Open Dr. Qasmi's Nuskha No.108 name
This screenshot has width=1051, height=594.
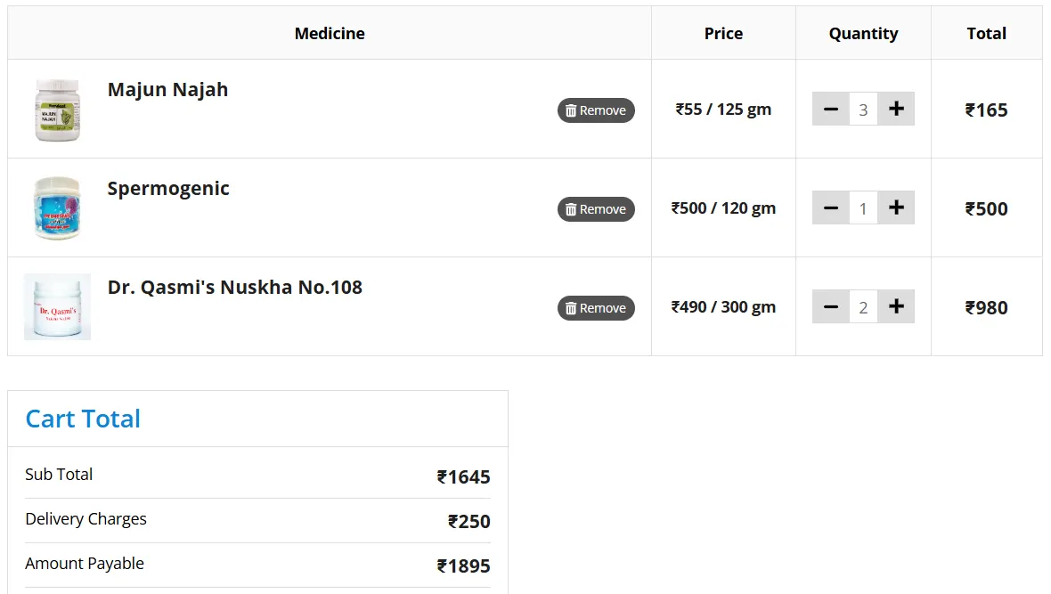(x=234, y=288)
